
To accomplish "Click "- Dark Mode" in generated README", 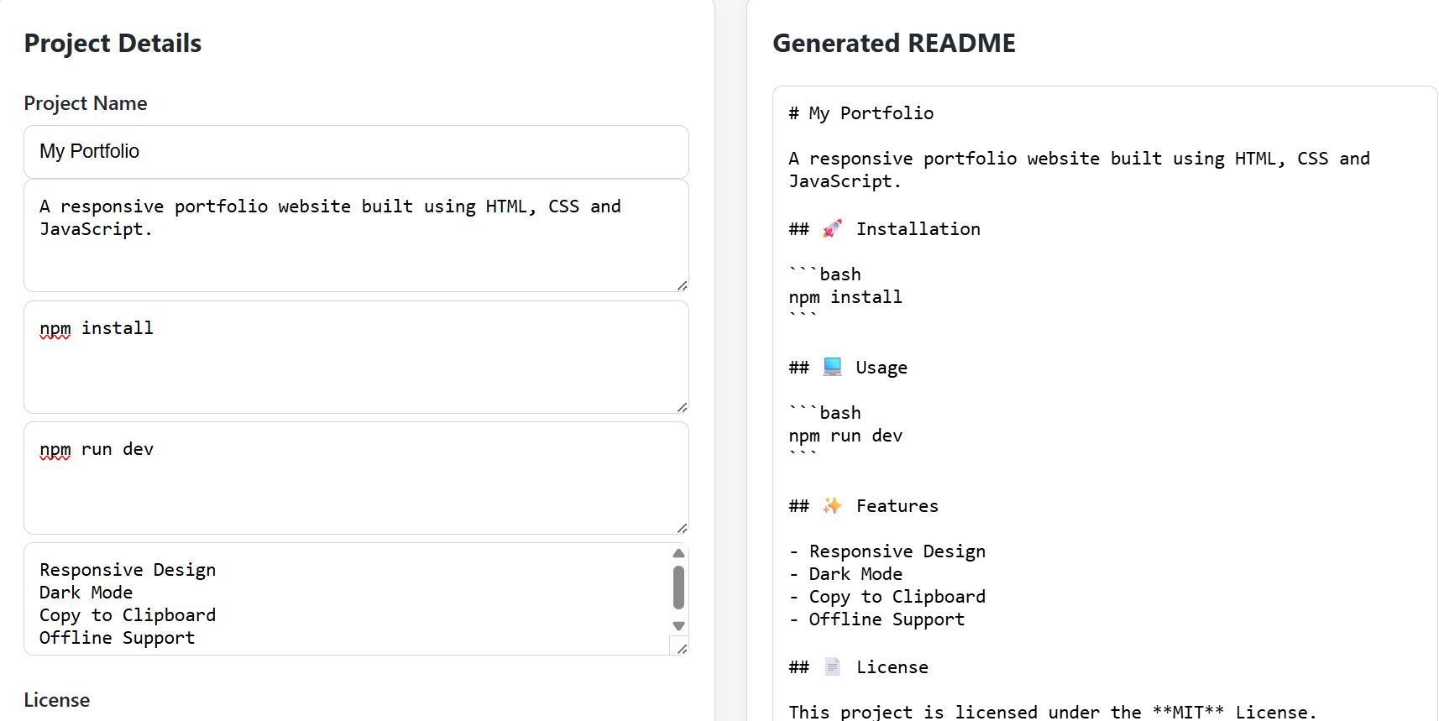I will click(x=845, y=574).
